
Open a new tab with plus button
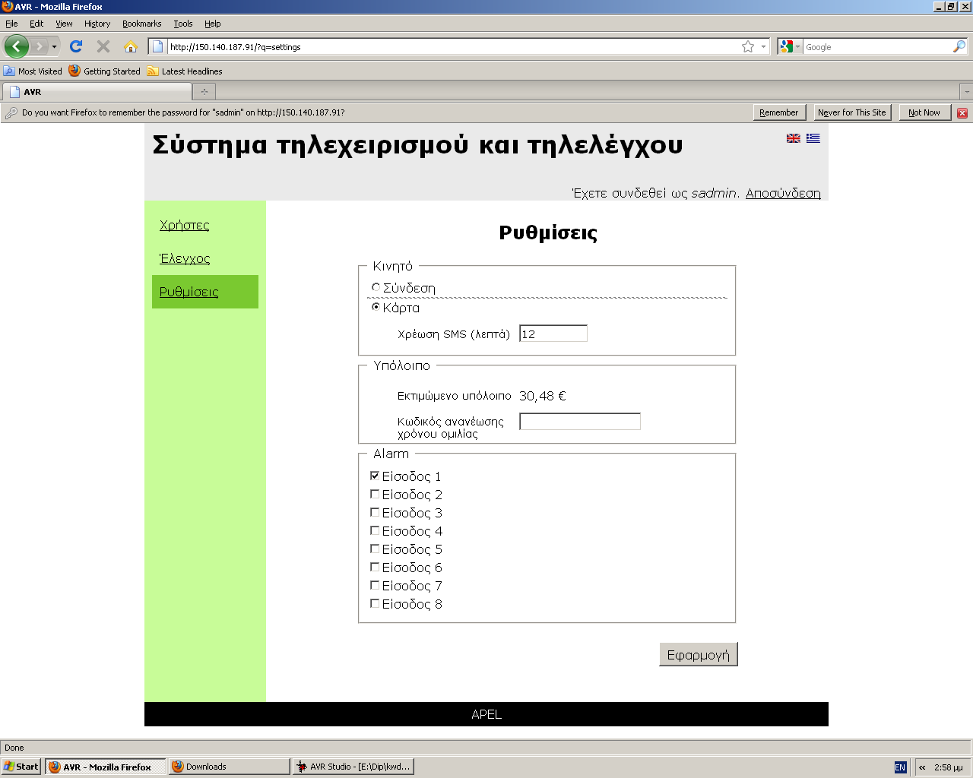point(204,92)
